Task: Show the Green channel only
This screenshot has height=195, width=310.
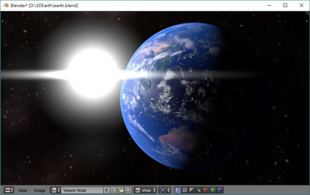Action: click(213, 190)
